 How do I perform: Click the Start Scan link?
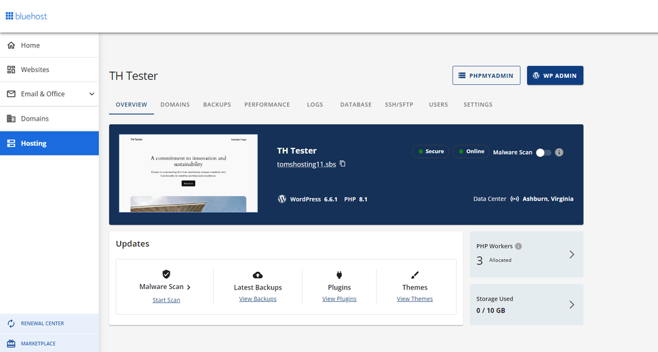[x=166, y=300]
